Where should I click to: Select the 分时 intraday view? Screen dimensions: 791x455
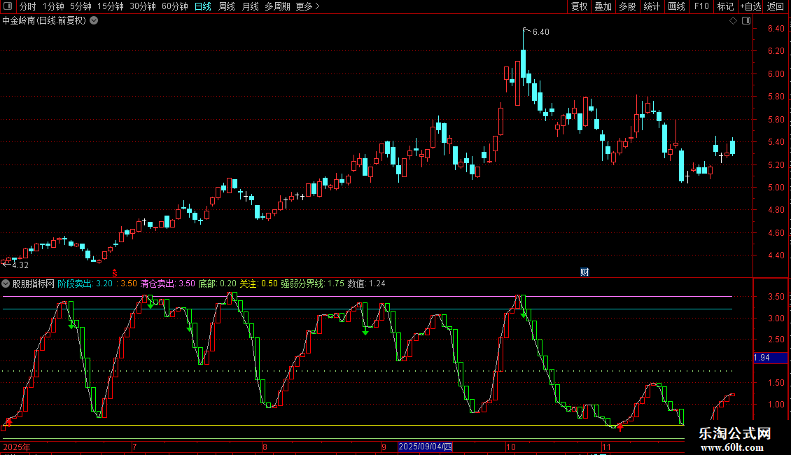28,7
